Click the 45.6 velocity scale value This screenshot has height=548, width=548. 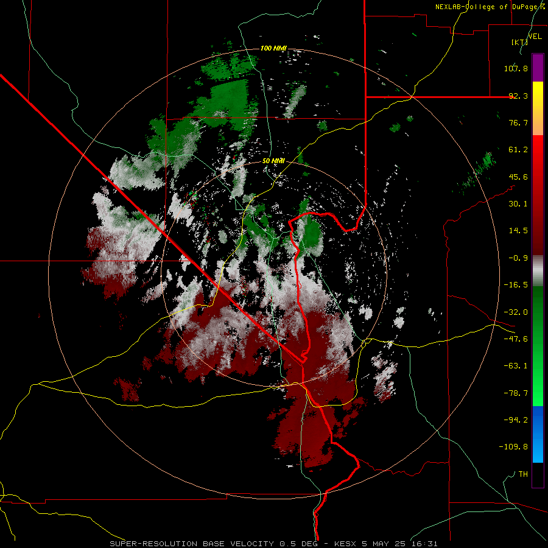click(518, 177)
